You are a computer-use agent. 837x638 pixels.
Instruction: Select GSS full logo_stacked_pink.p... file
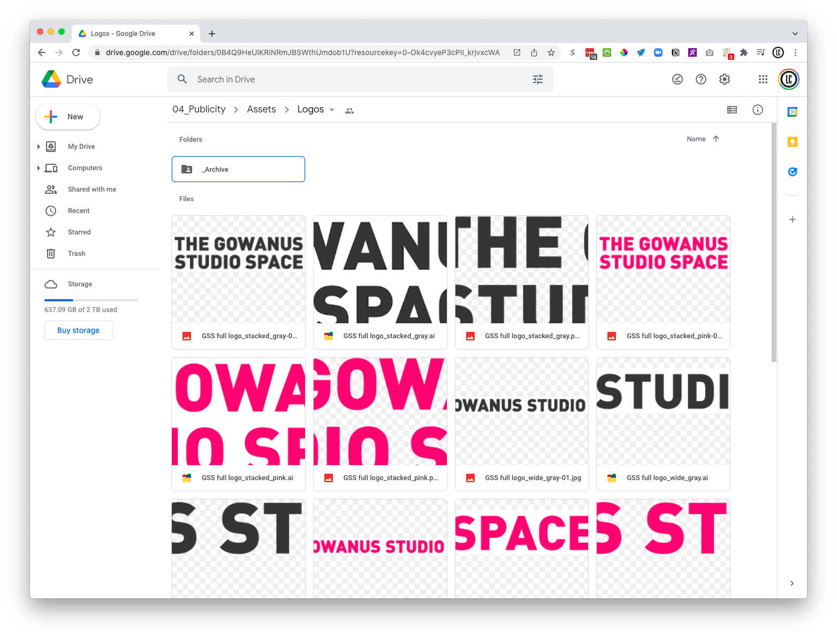(380, 424)
